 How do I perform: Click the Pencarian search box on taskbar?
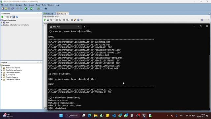73,116
